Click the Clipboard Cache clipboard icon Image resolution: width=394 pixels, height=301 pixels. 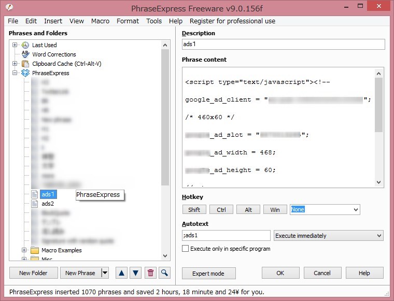(x=25, y=64)
